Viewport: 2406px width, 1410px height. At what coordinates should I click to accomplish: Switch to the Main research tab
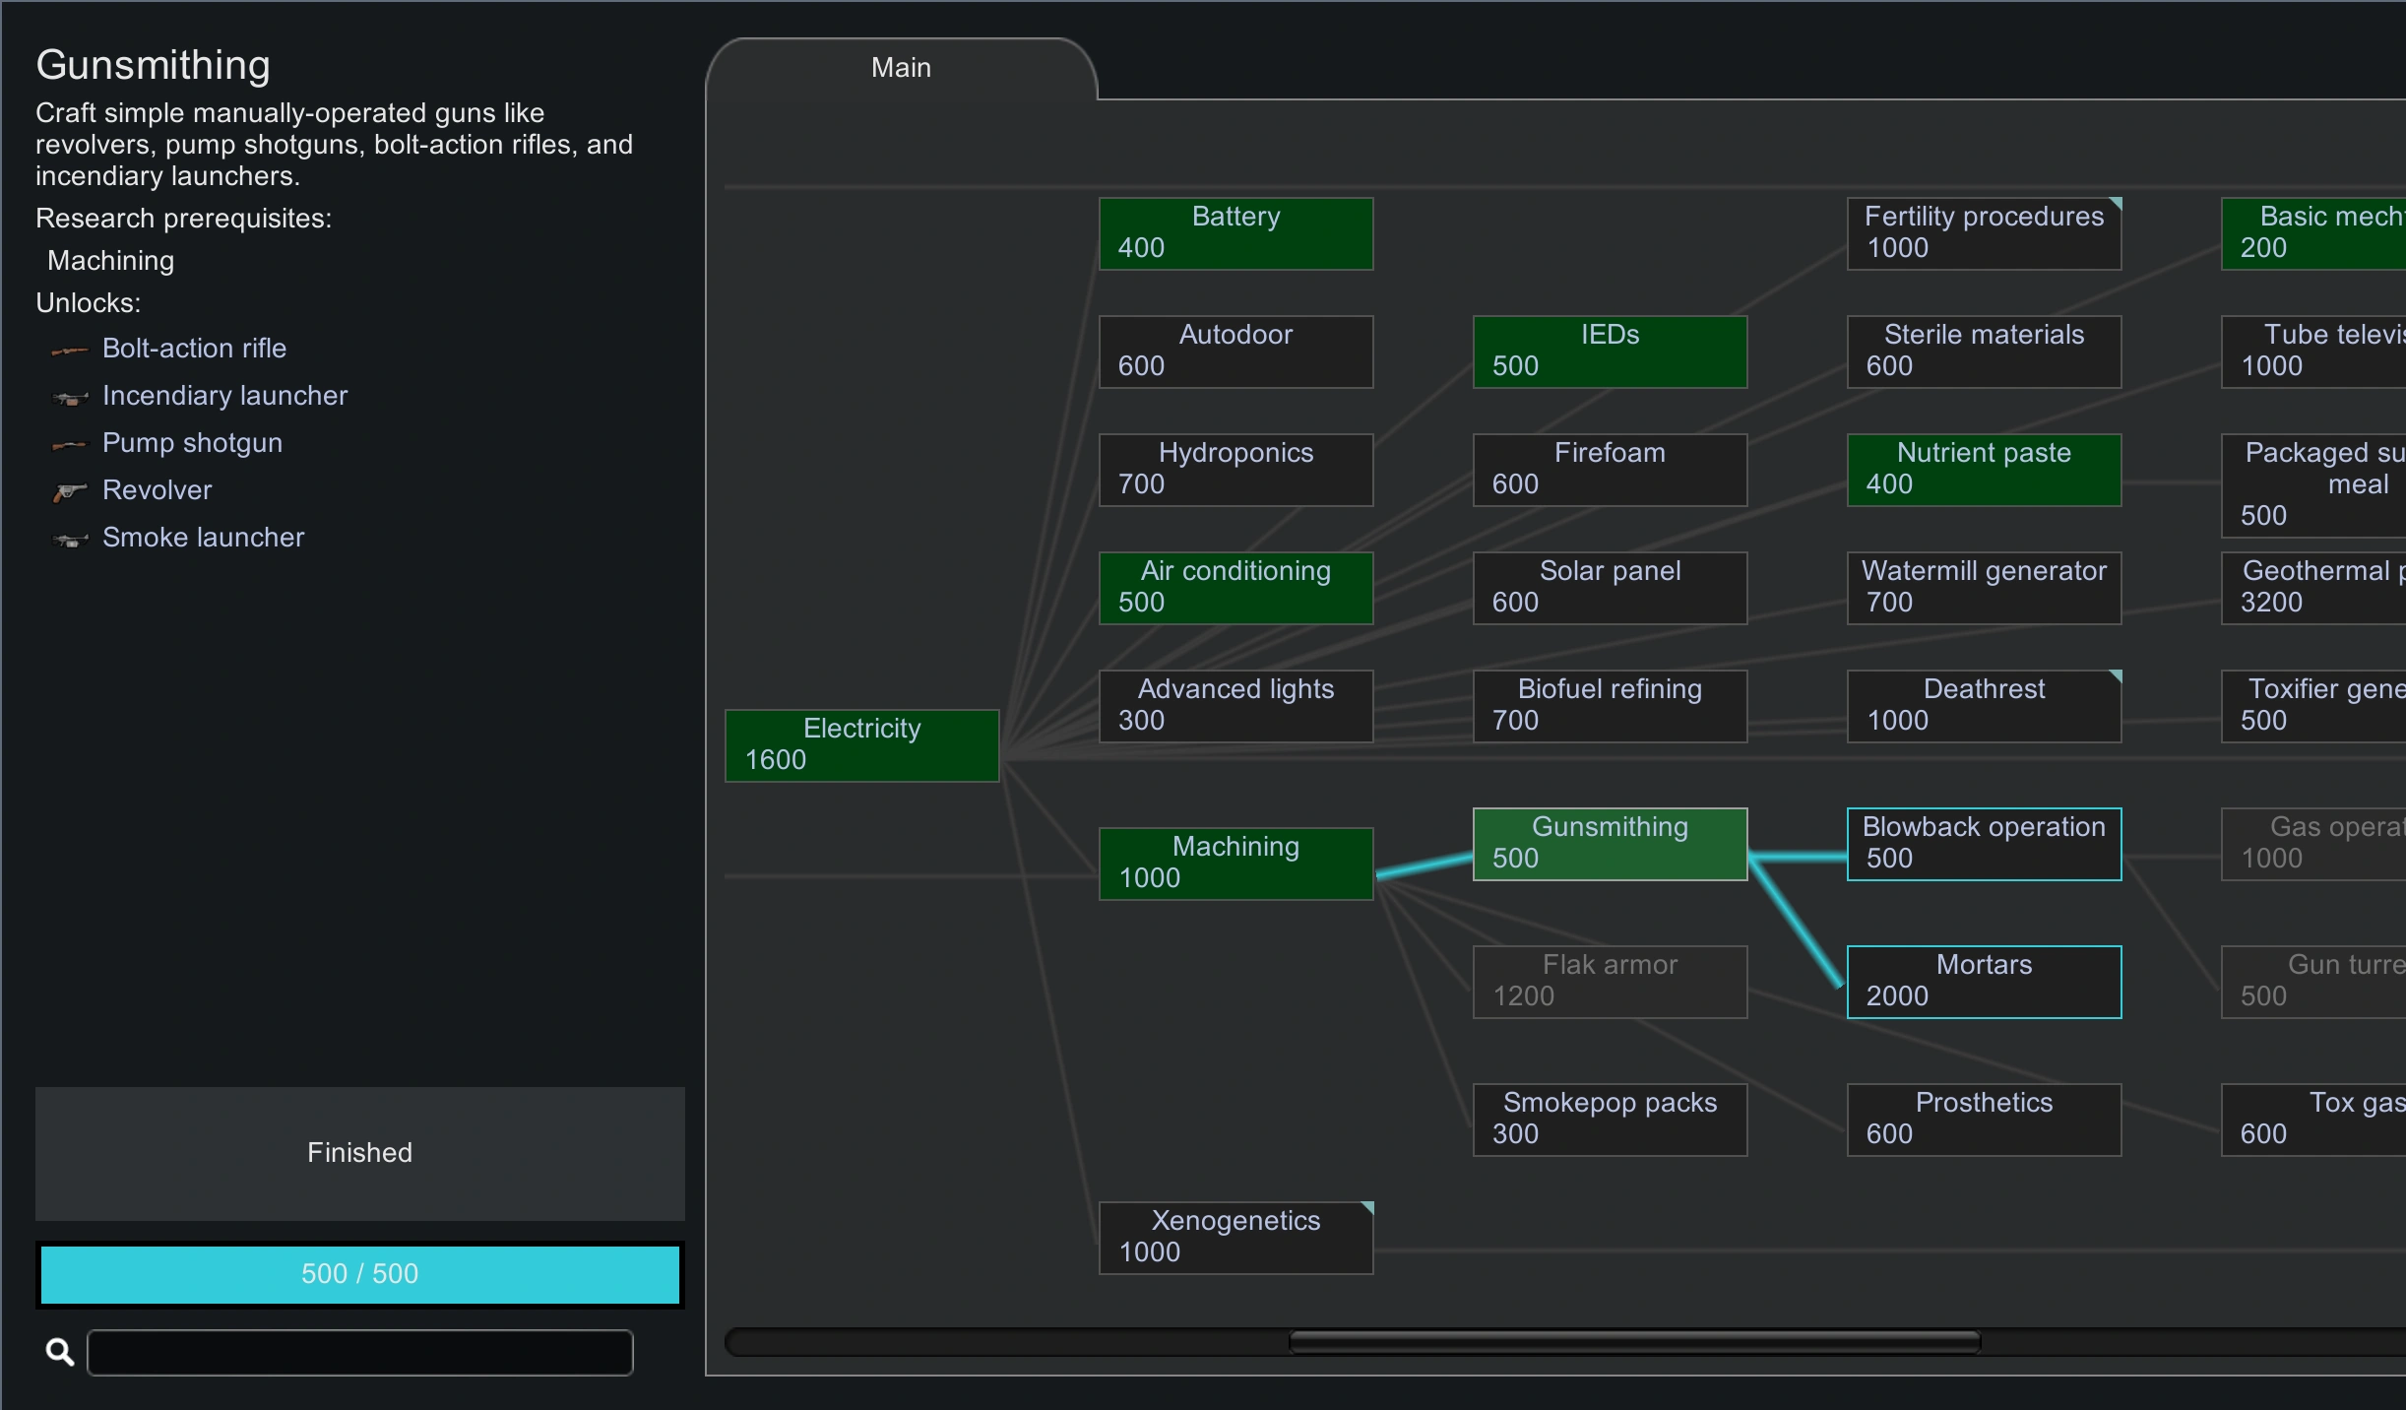coord(901,68)
